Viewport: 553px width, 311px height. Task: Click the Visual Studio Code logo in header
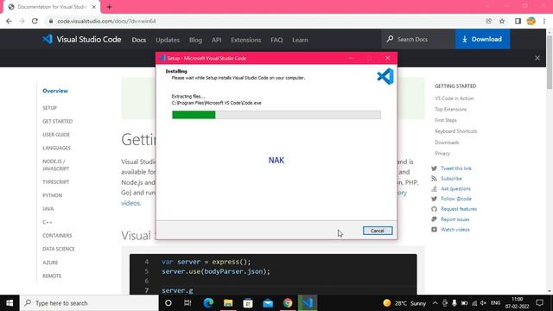coord(82,39)
